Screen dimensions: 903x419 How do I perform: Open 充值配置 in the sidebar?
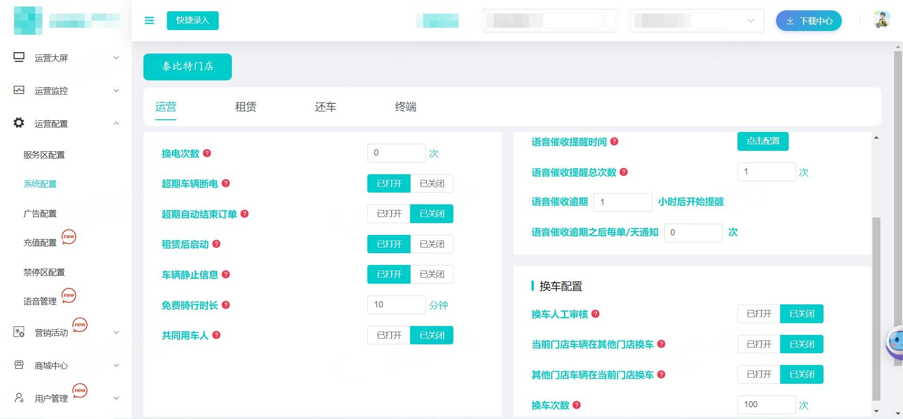click(40, 243)
